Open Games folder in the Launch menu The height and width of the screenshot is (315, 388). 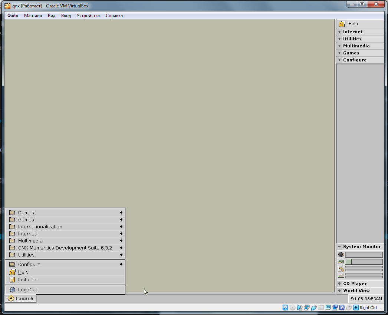click(65, 220)
